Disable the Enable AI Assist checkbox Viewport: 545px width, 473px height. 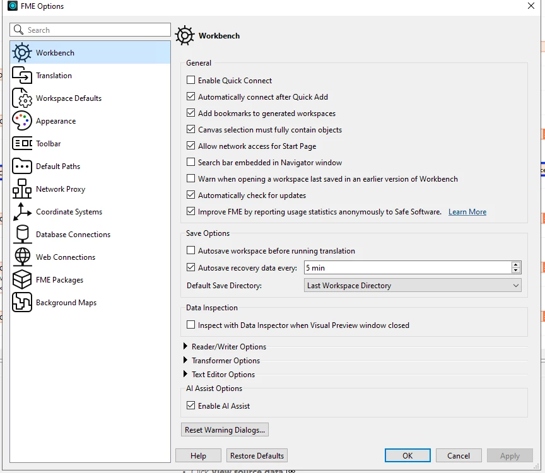191,406
